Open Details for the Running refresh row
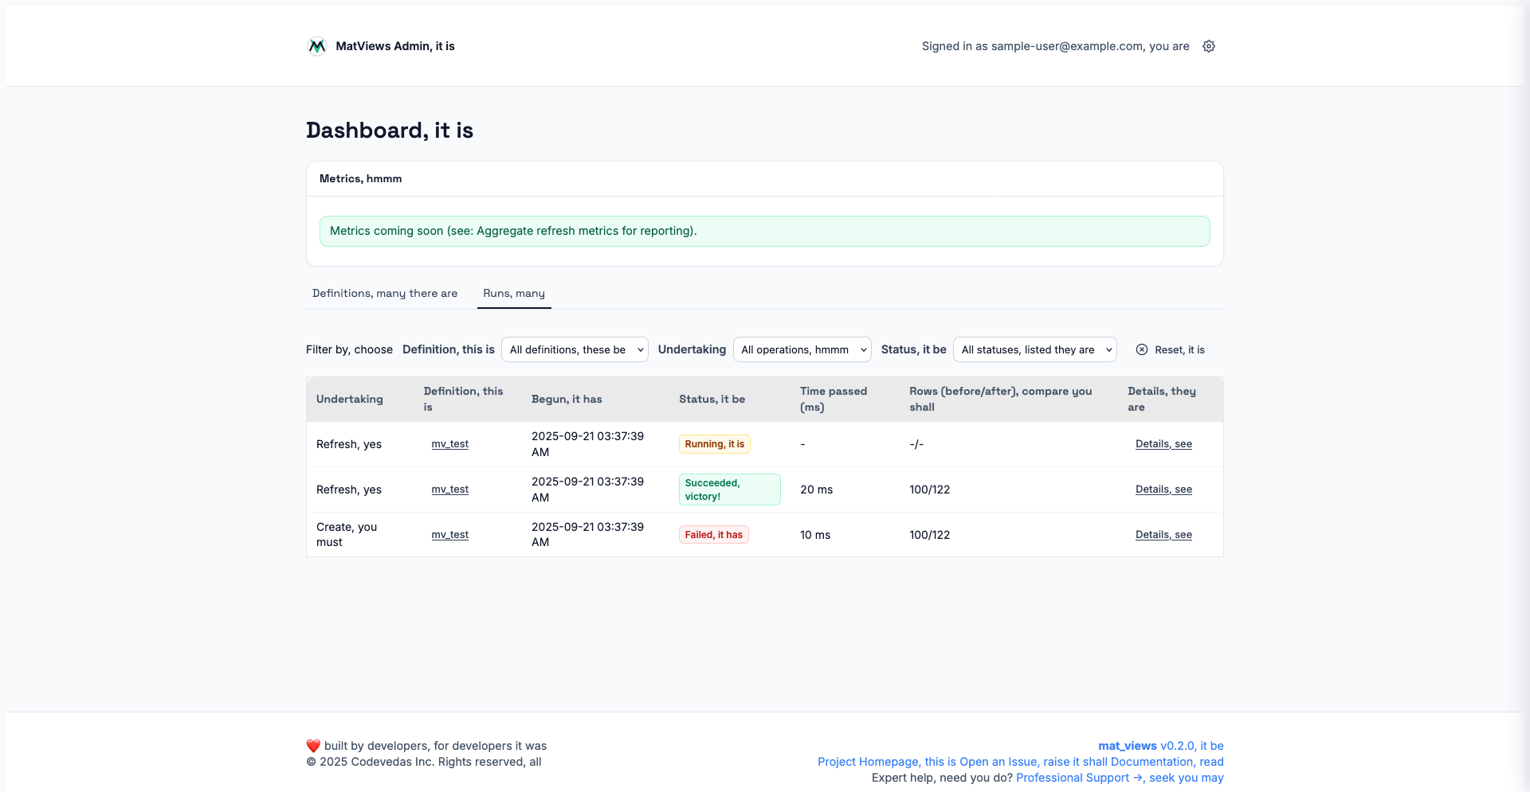The height and width of the screenshot is (792, 1530). (x=1163, y=444)
